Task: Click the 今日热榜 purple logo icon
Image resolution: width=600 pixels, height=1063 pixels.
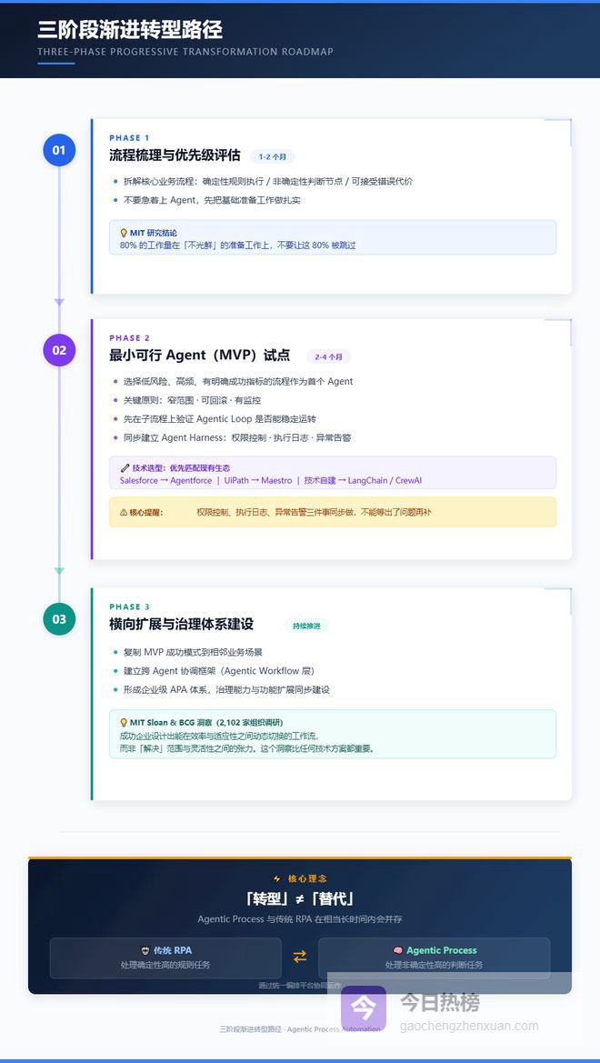Action: tap(364, 1008)
